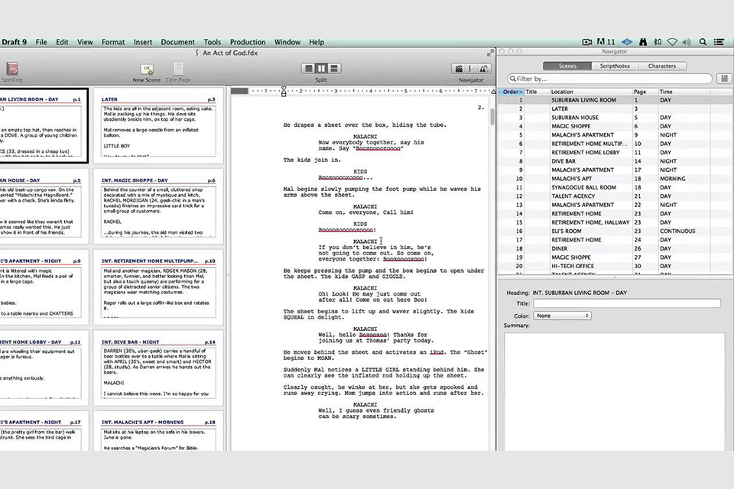The height and width of the screenshot is (489, 734).
Task: Open ScriptNotes Navigator flag icon
Action: (x=472, y=69)
